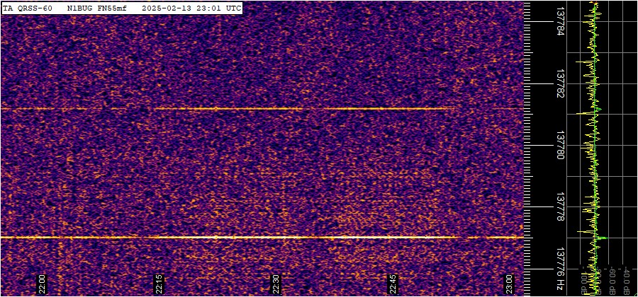Click the TA QRSS-60 title text

pyautogui.click(x=28, y=8)
